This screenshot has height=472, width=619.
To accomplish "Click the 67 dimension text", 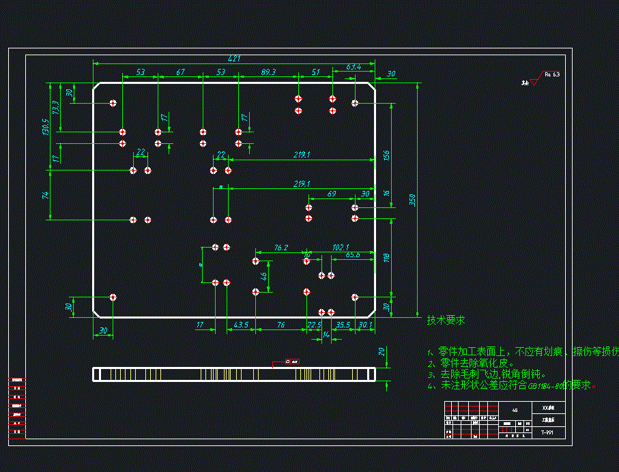I will coord(180,72).
